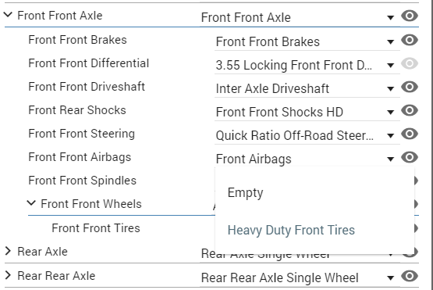Expand the Rear Axle section
The image size is (433, 290).
(8, 251)
